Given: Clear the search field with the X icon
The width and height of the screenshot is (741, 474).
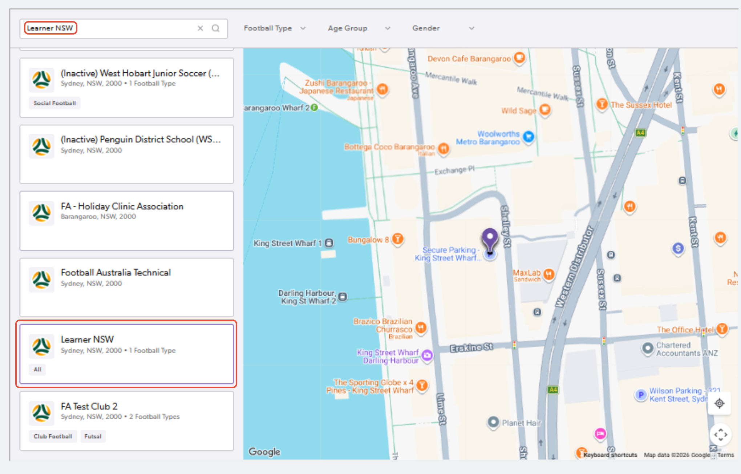Looking at the screenshot, I should 200,28.
